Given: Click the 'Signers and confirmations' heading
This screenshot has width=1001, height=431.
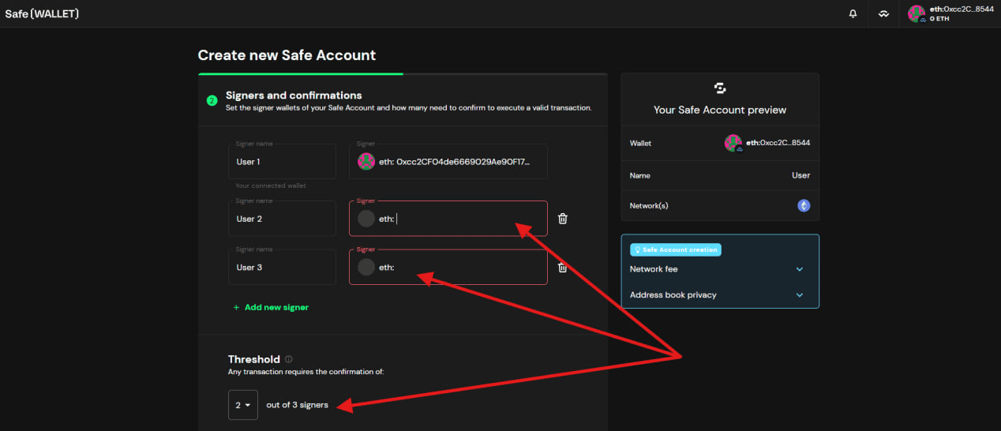Looking at the screenshot, I should (x=294, y=95).
